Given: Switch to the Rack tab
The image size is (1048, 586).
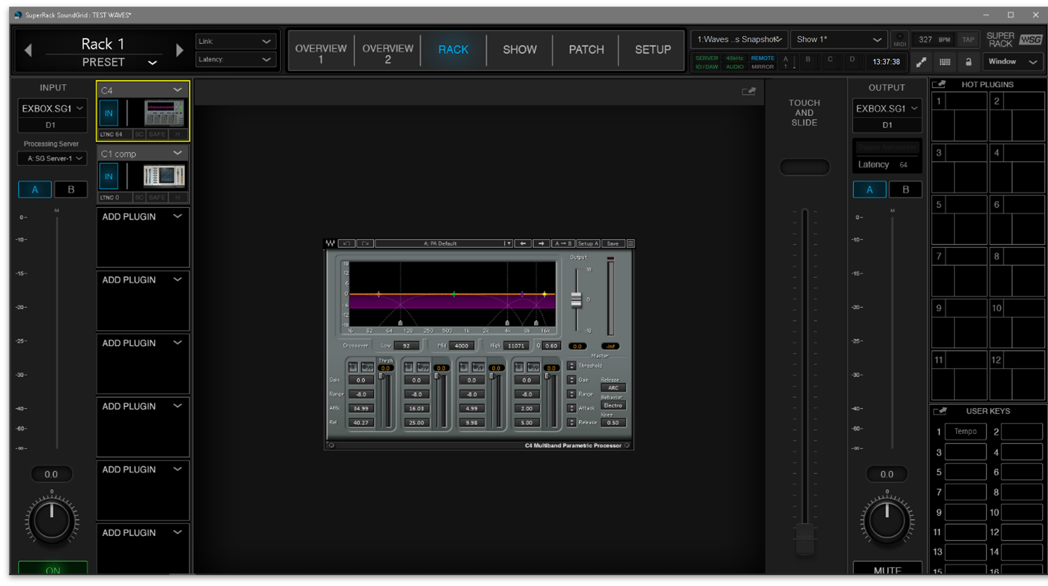Looking at the screenshot, I should pos(453,50).
